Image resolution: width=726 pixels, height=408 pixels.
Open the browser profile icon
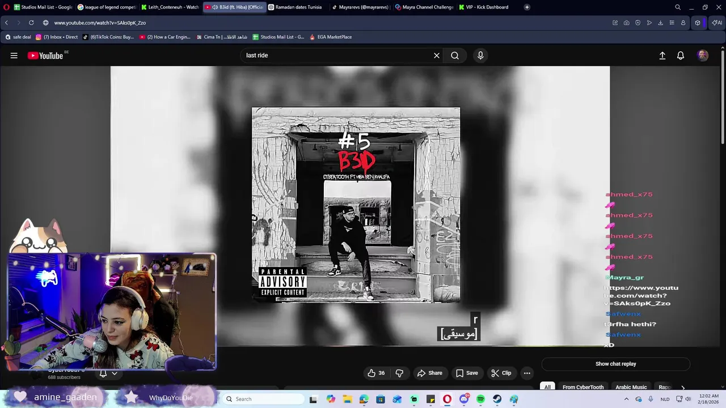(683, 23)
